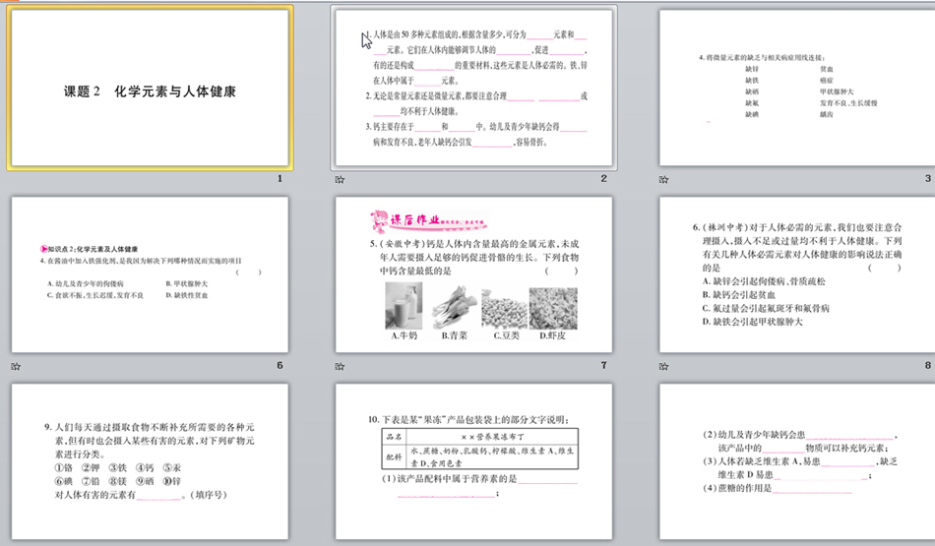Screen dimensions: 935x546
Task: Click the animation star icon under slide 8
Action: click(664, 366)
